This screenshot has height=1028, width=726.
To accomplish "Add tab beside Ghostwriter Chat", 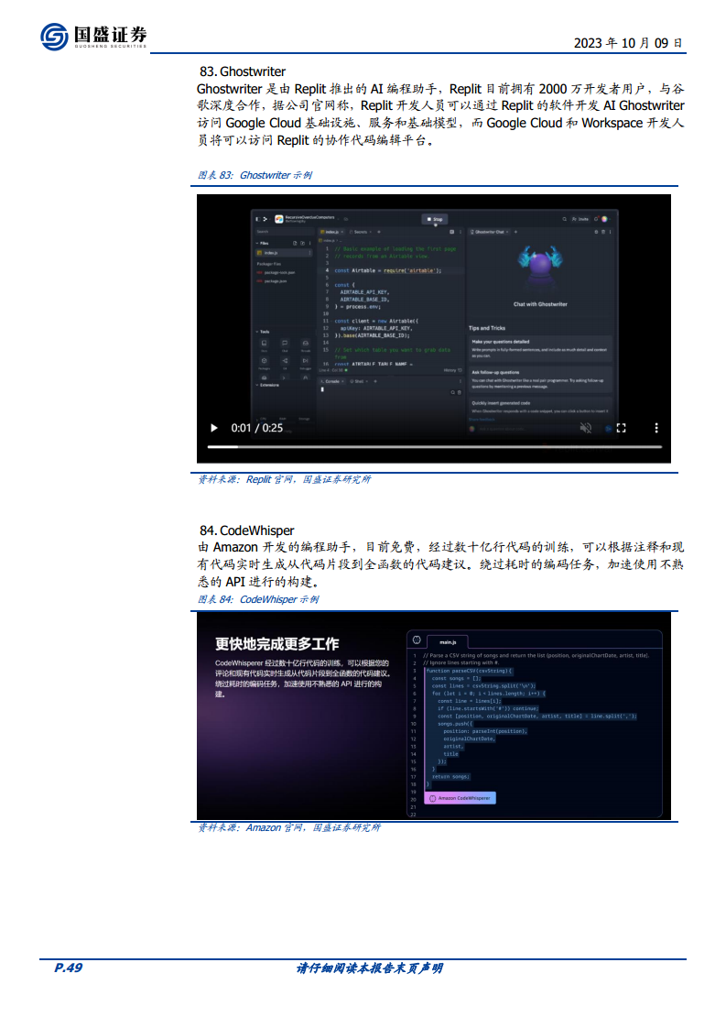I will pos(515,232).
